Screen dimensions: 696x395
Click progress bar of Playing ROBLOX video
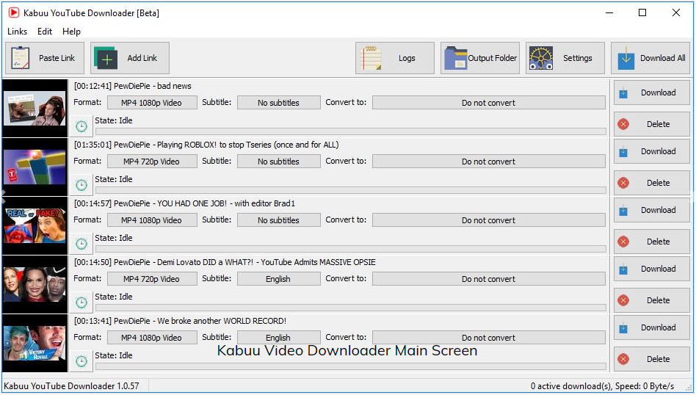(x=351, y=190)
